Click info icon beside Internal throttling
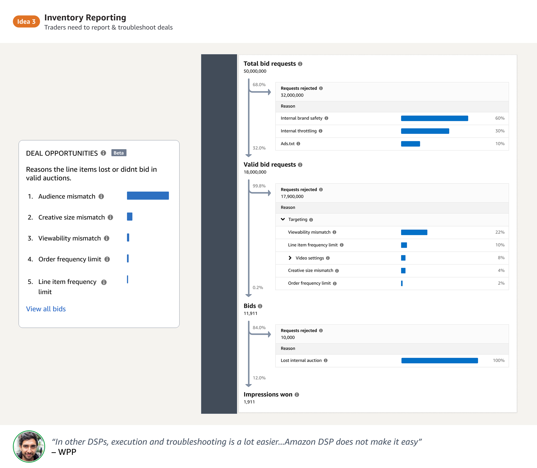Image resolution: width=537 pixels, height=468 pixels. pos(321,131)
